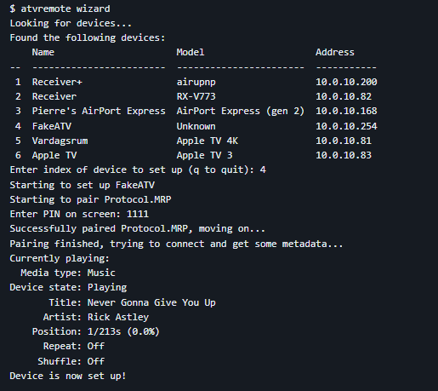438x391 pixels.
Task: Click the 'atvremote wizard' command text
Action: tap(65, 9)
